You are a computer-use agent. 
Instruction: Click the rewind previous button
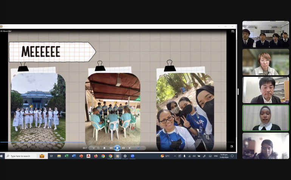pos(111,148)
